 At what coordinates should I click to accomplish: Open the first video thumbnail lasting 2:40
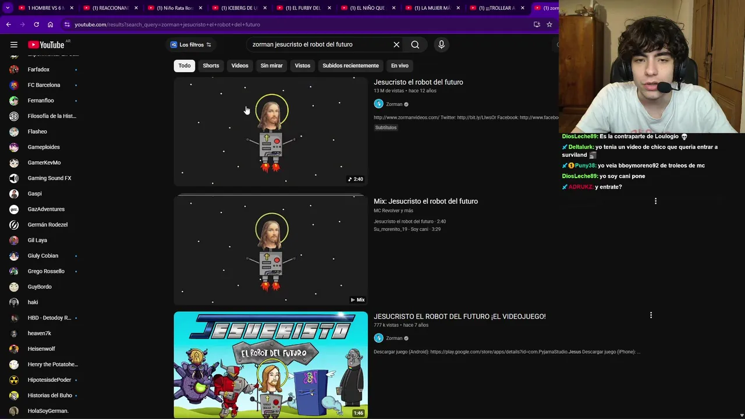pos(271,132)
